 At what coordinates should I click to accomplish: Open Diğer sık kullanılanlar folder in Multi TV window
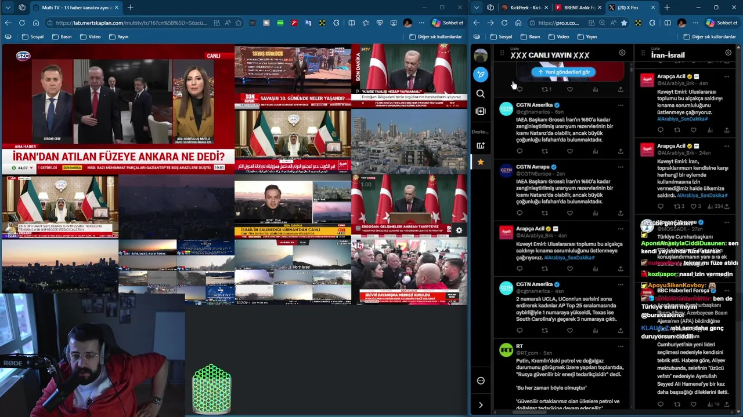435,36
